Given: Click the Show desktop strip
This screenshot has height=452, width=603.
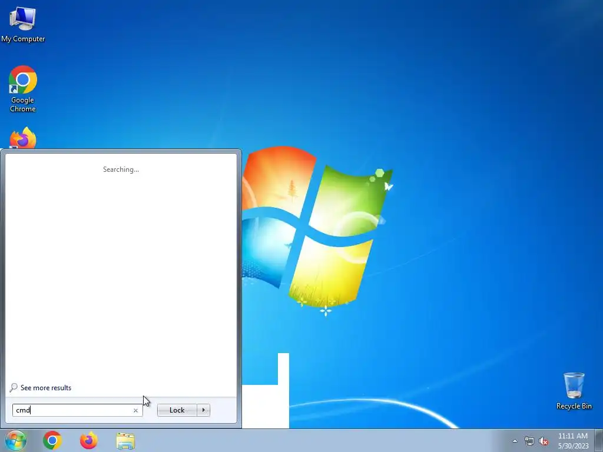Looking at the screenshot, I should point(599,440).
